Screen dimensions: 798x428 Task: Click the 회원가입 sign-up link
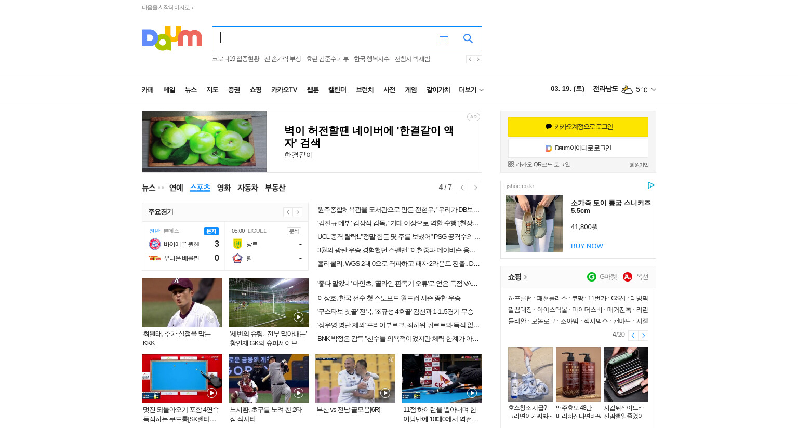[x=639, y=165]
